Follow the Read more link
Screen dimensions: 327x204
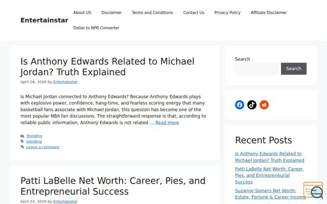[167, 123]
